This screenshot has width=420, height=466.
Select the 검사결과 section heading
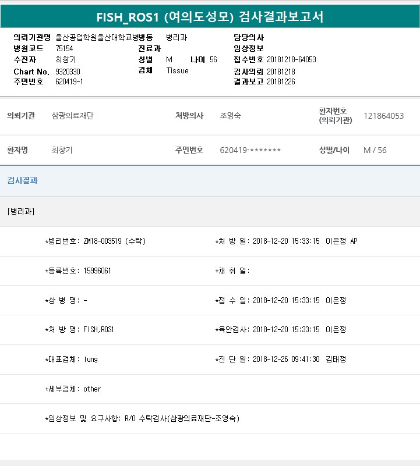[23, 180]
